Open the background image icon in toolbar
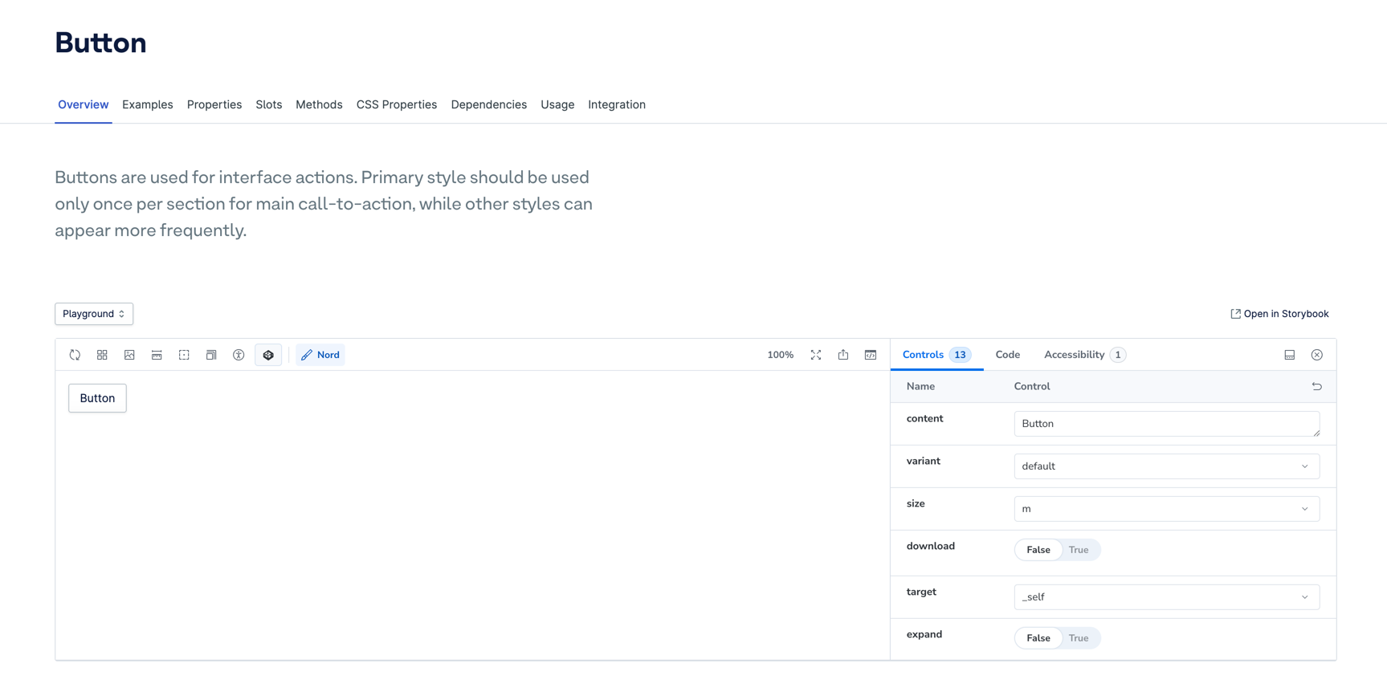 [x=129, y=355]
